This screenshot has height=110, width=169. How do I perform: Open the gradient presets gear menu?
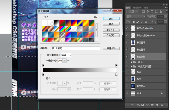[x=95, y=17]
